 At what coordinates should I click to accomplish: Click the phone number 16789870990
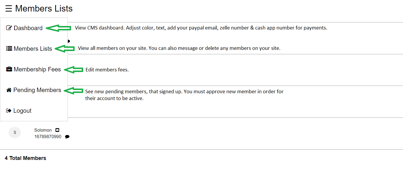coord(48,137)
